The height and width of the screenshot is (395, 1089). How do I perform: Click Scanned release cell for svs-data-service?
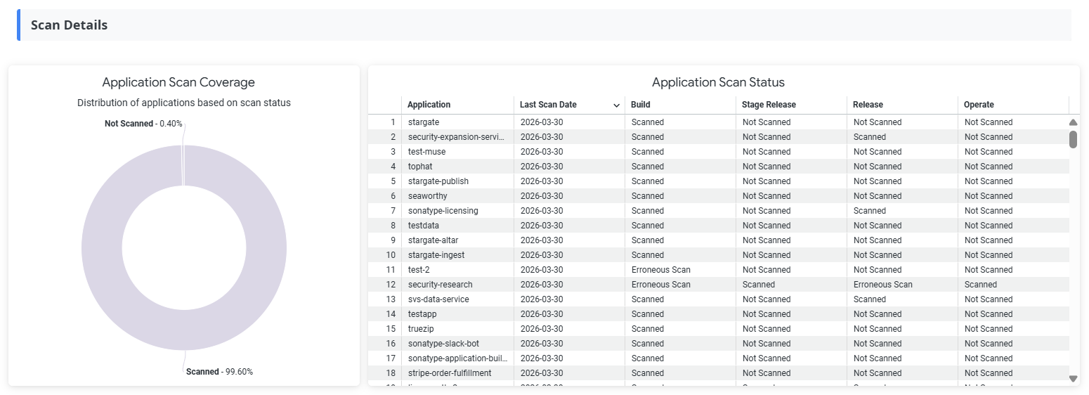click(x=902, y=299)
